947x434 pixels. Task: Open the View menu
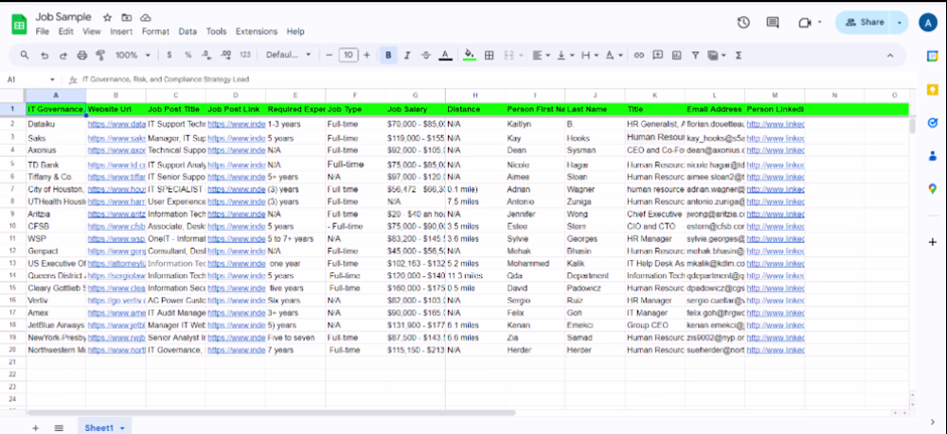tap(92, 31)
